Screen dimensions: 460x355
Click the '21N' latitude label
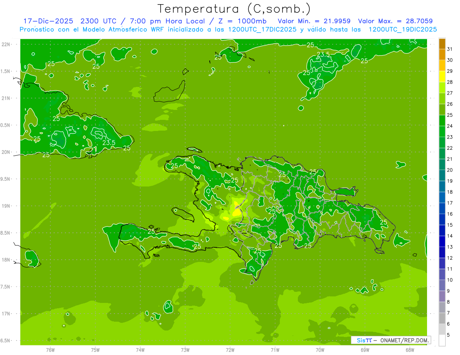point(6,98)
